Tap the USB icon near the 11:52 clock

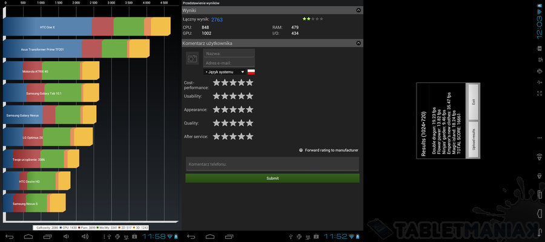click(291, 237)
